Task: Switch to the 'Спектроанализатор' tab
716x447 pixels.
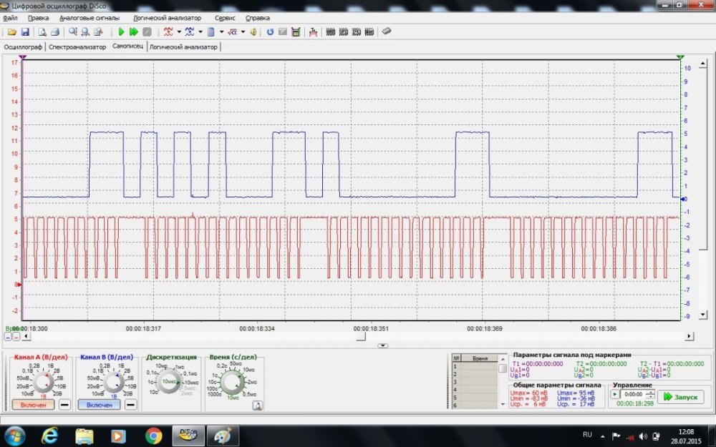Action: coord(77,46)
